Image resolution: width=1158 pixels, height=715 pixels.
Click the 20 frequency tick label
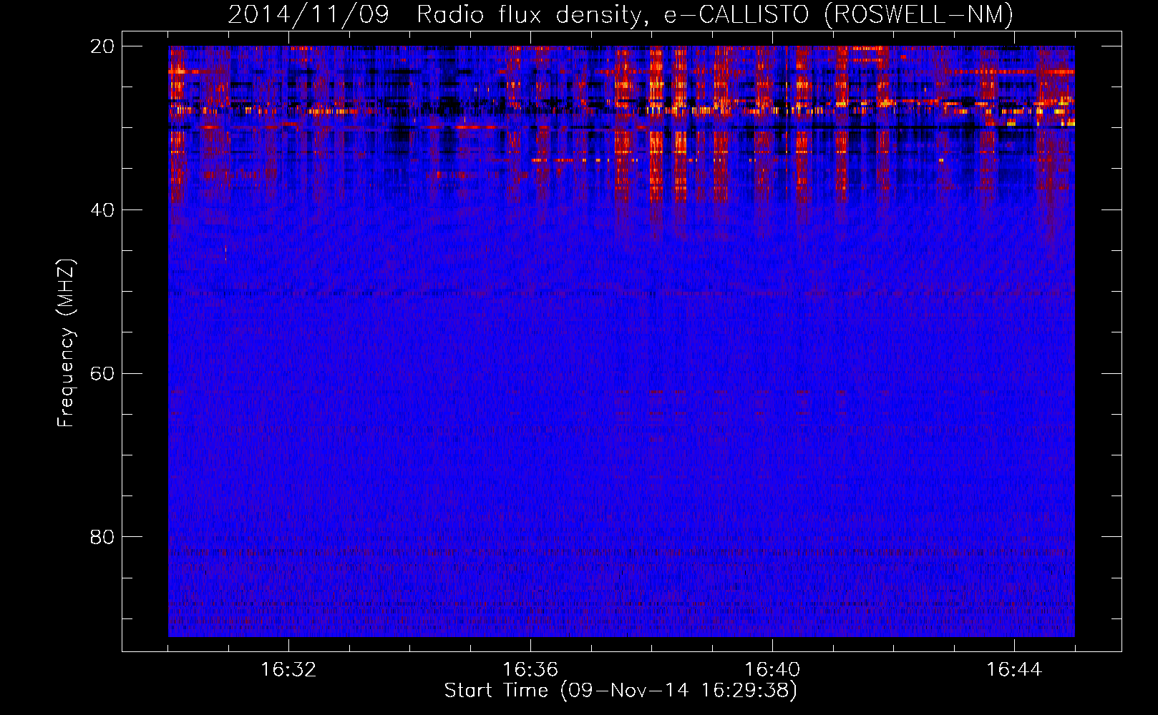click(x=102, y=46)
